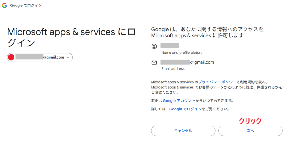Click the Google でログイン header title
The image size is (290, 143).
(x=26, y=6)
